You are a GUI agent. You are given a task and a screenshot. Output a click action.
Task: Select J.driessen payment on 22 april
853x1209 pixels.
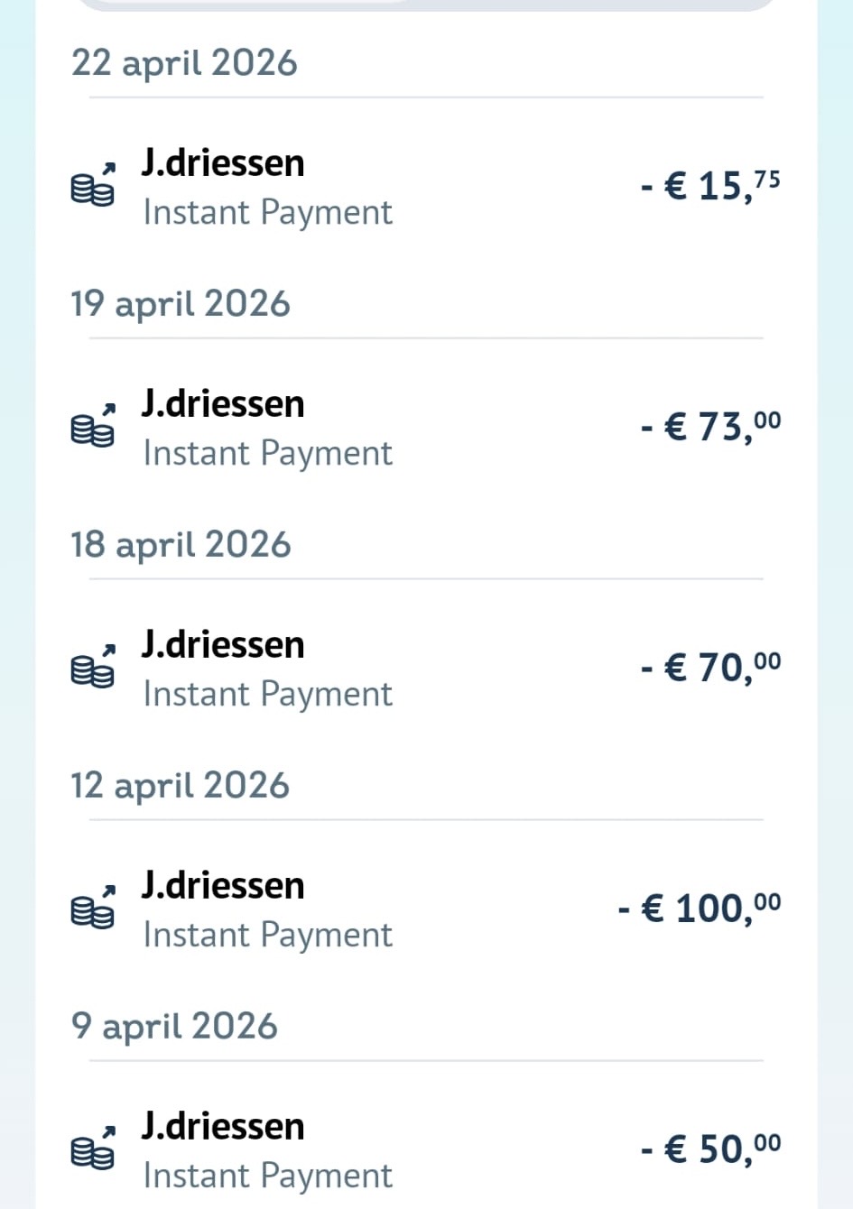tap(426, 187)
